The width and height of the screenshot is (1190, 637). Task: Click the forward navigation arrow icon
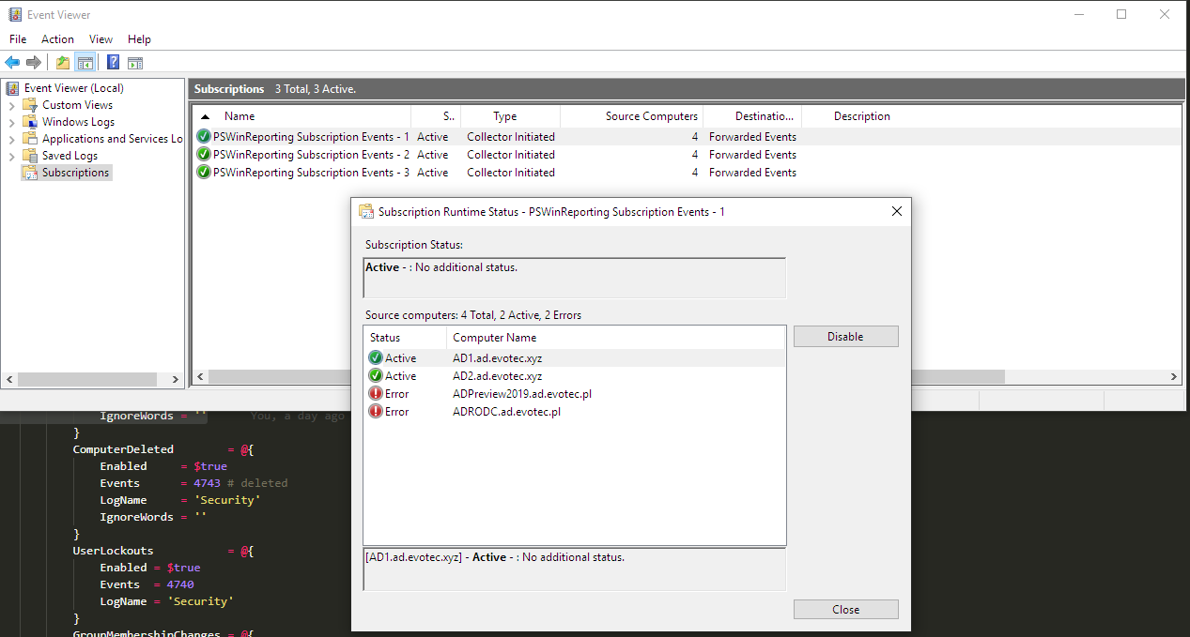coord(34,62)
